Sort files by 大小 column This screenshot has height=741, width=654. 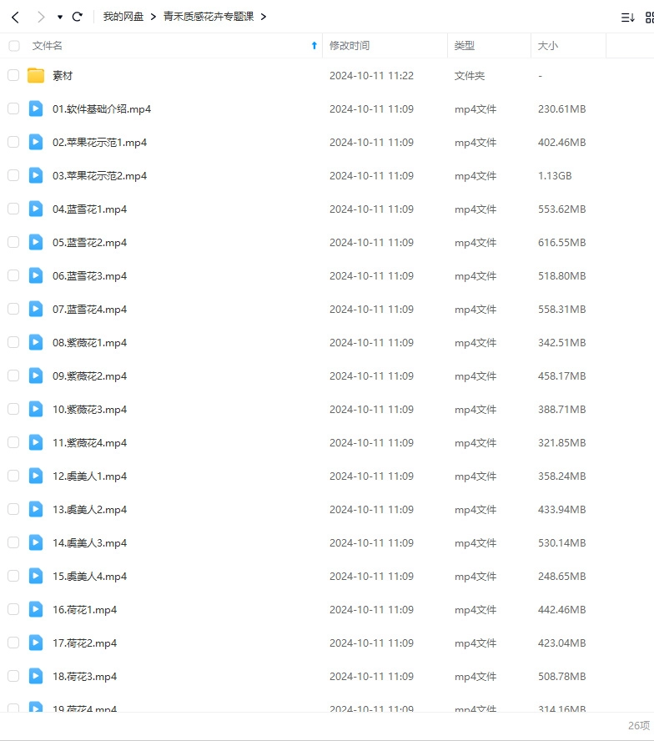(548, 46)
